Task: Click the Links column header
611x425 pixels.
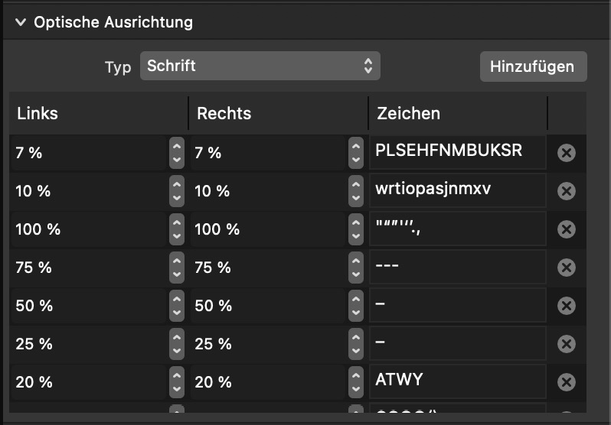Action: (97, 114)
